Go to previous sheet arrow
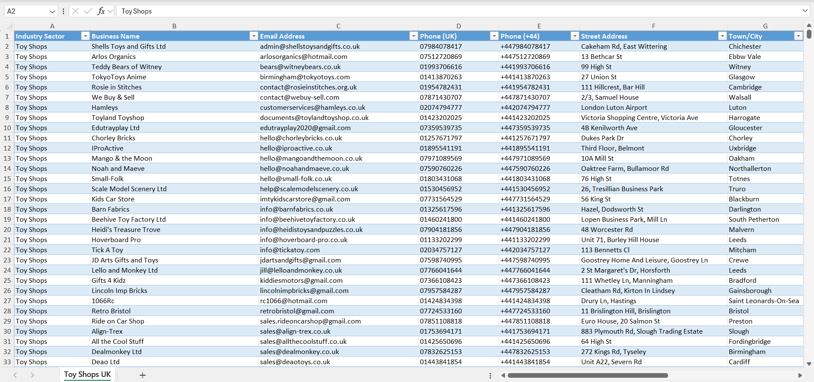This screenshot has width=814, height=382. click(x=15, y=375)
